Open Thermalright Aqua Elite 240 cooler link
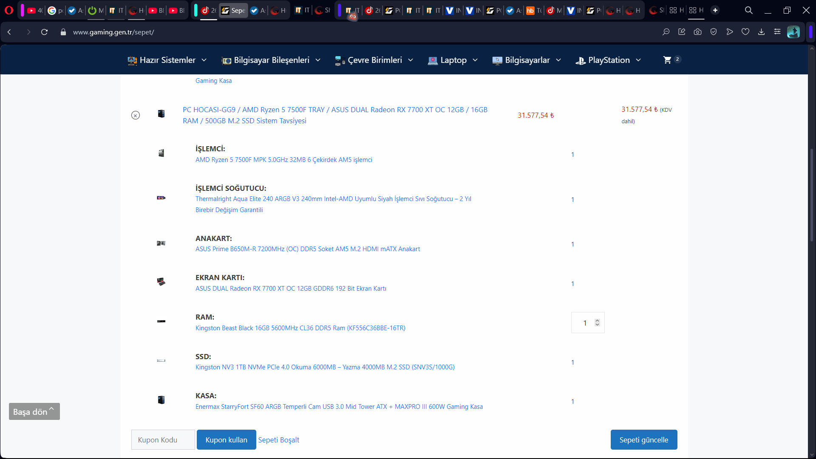816x459 pixels. click(333, 204)
